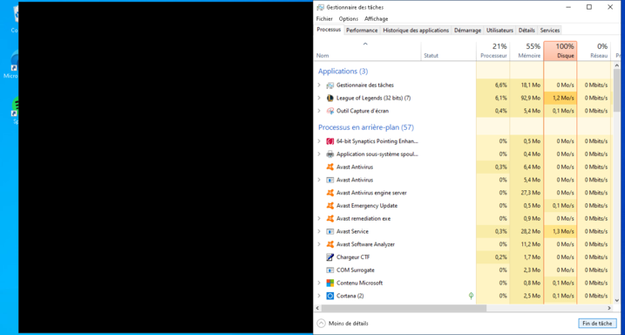Viewport: 625px width, 335px height.
Task: Click the Avast Service icon
Action: pyautogui.click(x=330, y=231)
